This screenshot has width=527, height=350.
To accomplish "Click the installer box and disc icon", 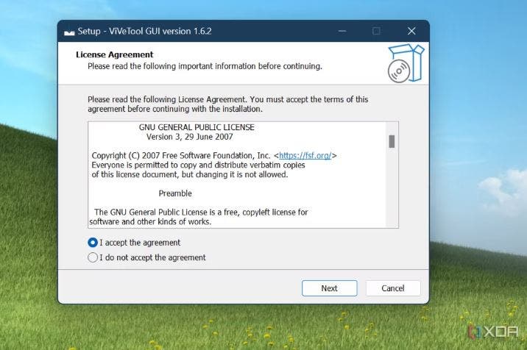I will [406, 63].
